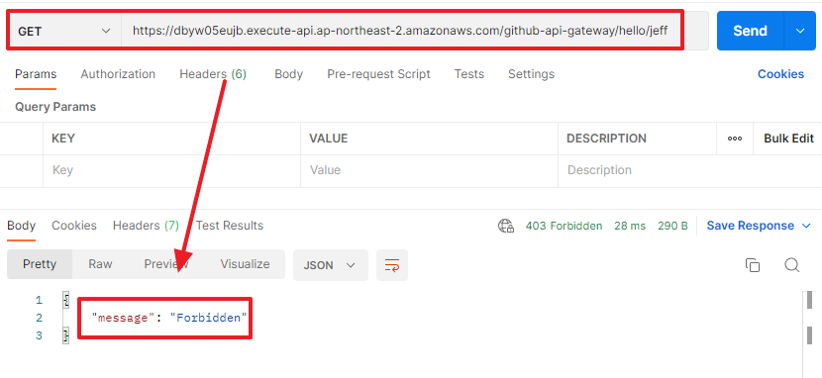Open the three-dot column options
Screen dimensions: 822x378
click(735, 139)
